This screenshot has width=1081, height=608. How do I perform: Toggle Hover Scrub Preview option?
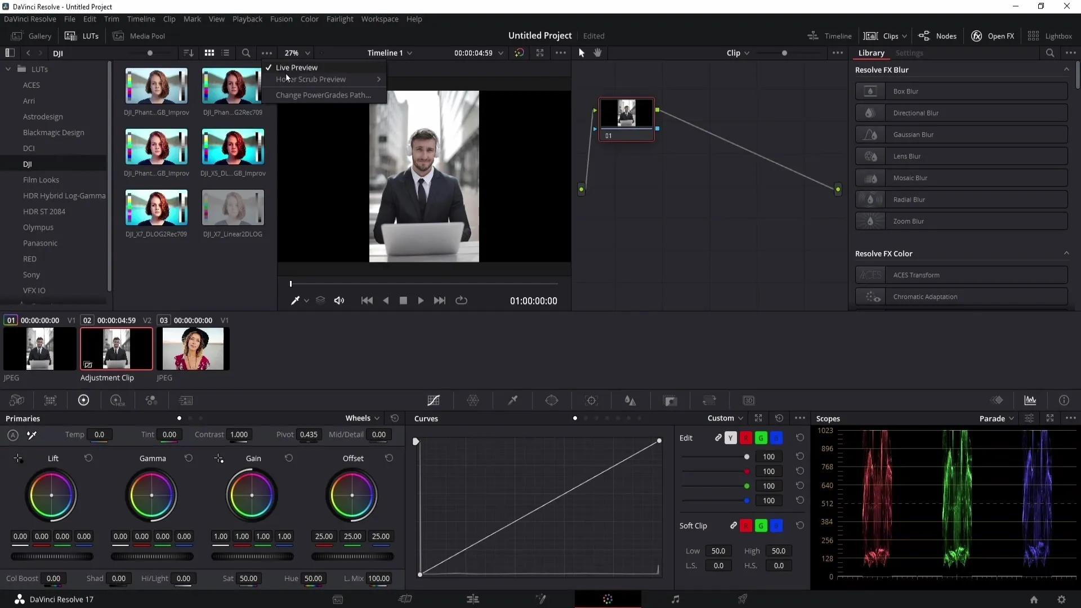tap(310, 79)
